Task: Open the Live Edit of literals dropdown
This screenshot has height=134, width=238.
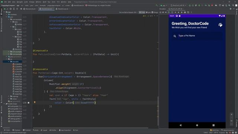Action: (128, 12)
